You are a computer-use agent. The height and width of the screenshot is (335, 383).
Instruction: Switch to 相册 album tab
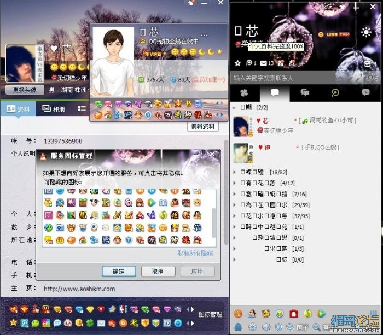(x=54, y=109)
